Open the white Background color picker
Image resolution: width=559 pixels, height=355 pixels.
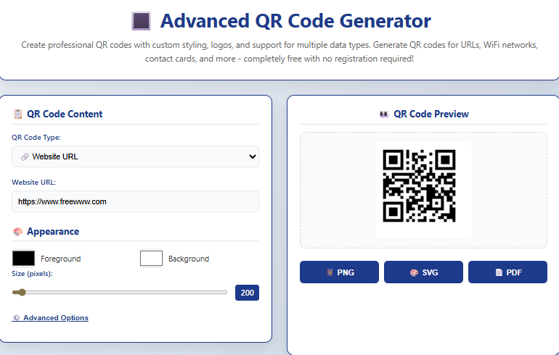click(151, 258)
